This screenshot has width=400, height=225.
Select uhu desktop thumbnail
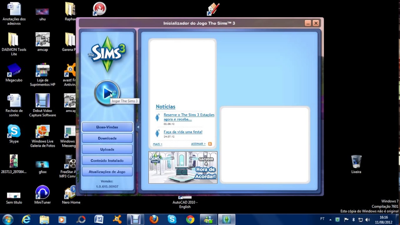tap(42, 14)
